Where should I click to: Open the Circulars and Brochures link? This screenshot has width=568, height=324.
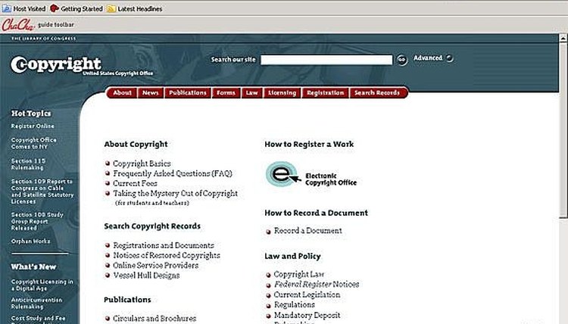tap(154, 318)
